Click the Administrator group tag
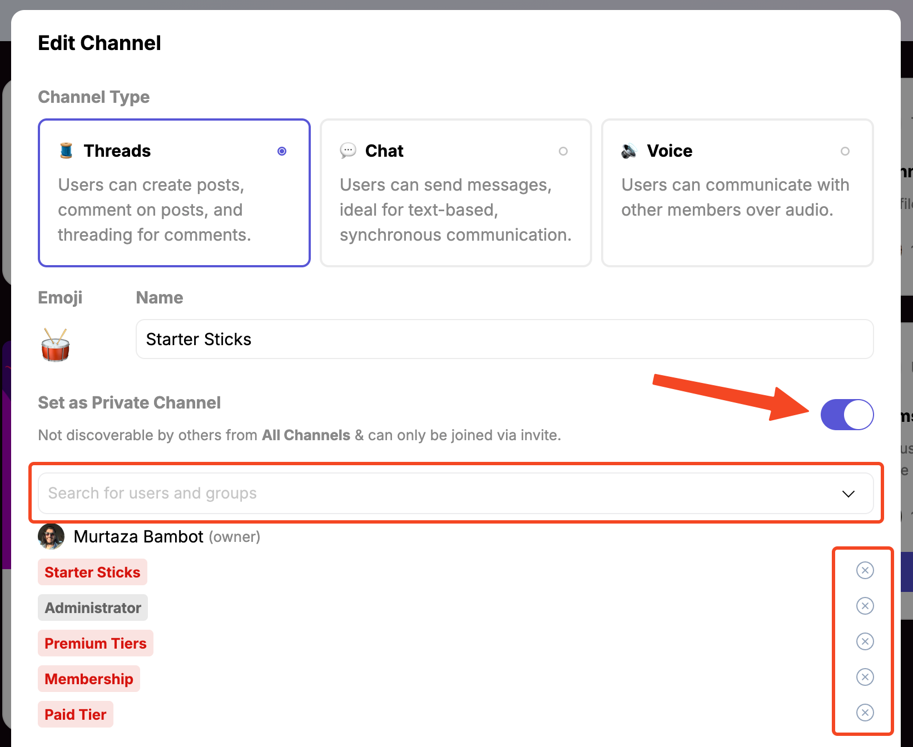This screenshot has width=913, height=747. 93,607
